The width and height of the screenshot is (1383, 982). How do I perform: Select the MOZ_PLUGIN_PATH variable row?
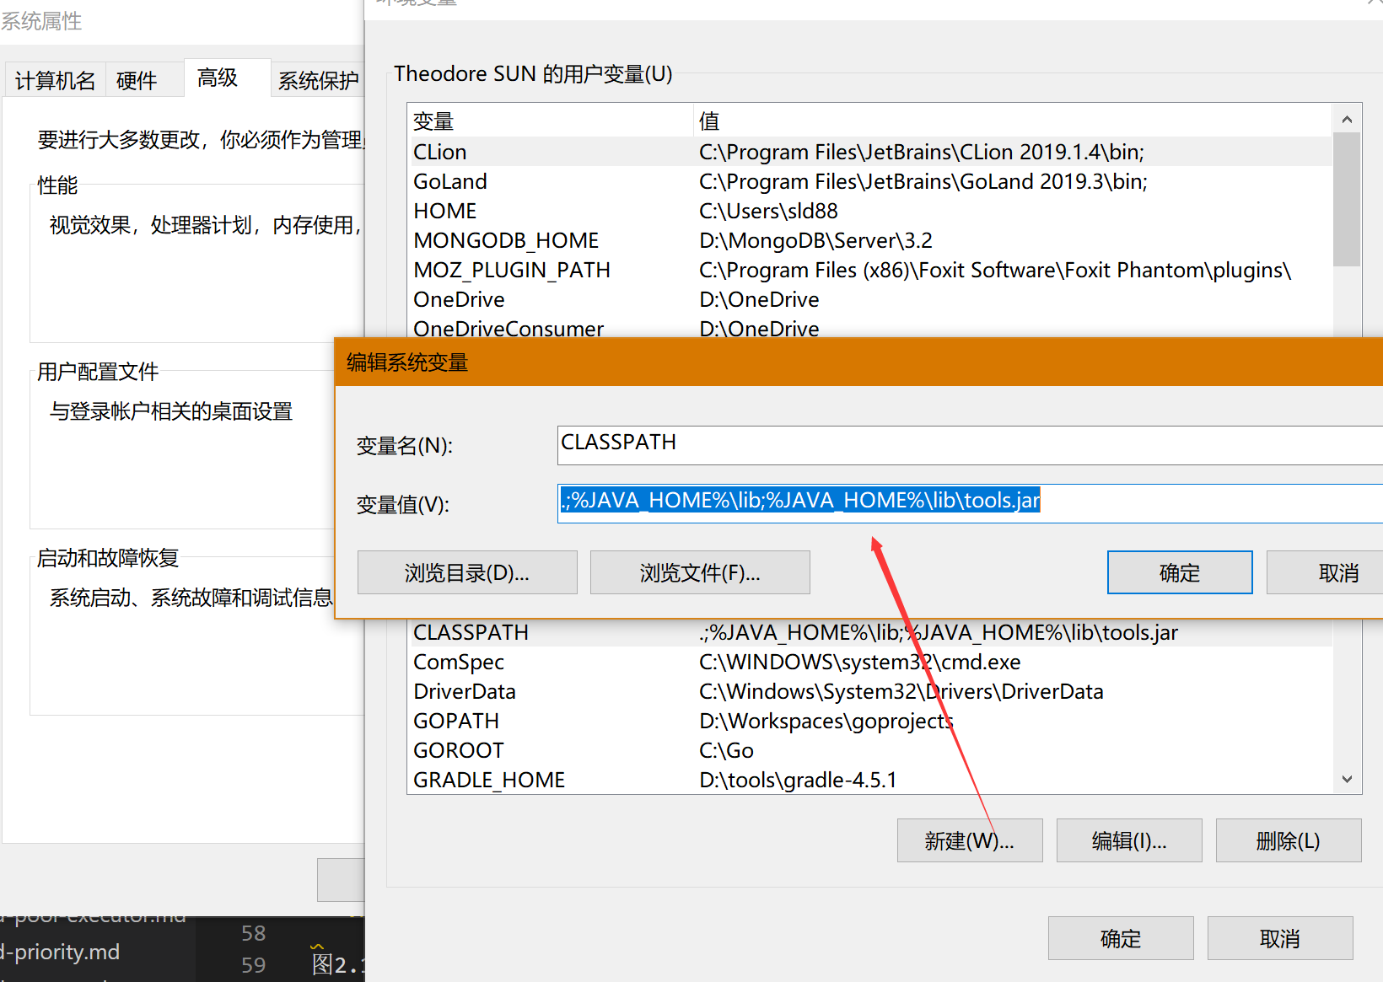[869, 270]
